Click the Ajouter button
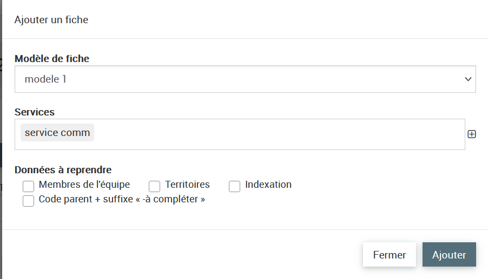 (449, 255)
